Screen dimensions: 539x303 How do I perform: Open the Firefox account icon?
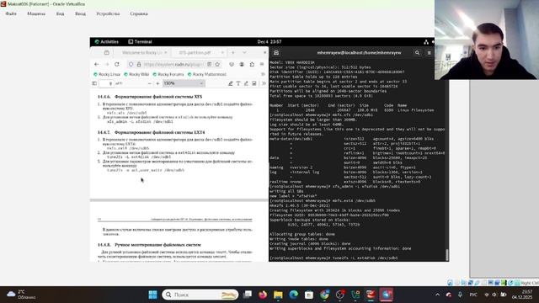tap(242, 64)
